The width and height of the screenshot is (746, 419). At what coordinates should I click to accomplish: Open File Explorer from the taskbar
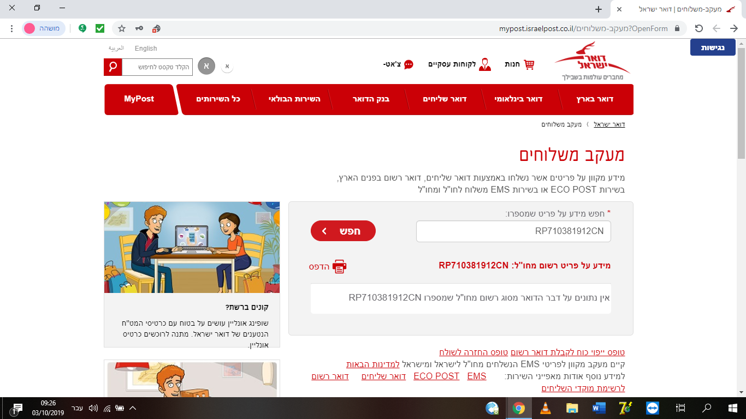pyautogui.click(x=572, y=408)
